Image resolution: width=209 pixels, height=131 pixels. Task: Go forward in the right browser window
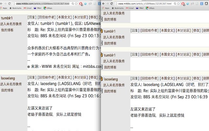pos(107,4)
